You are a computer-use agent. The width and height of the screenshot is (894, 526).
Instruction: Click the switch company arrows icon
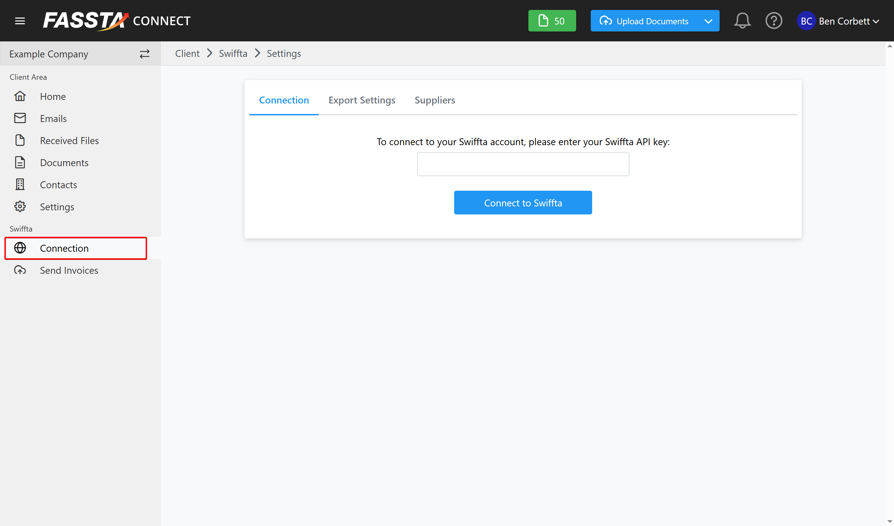pos(144,54)
